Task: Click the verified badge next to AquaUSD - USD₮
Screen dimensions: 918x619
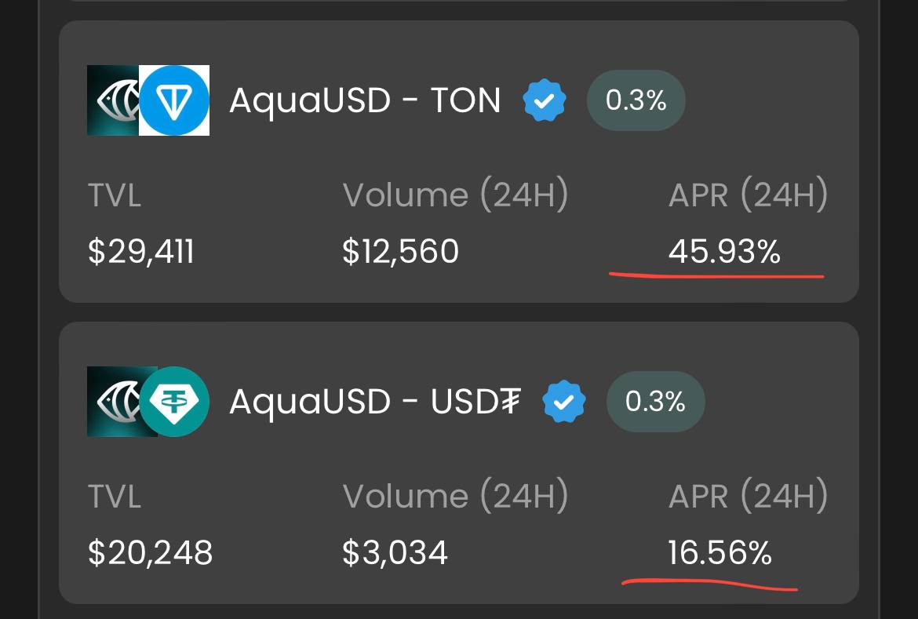Action: click(x=564, y=402)
